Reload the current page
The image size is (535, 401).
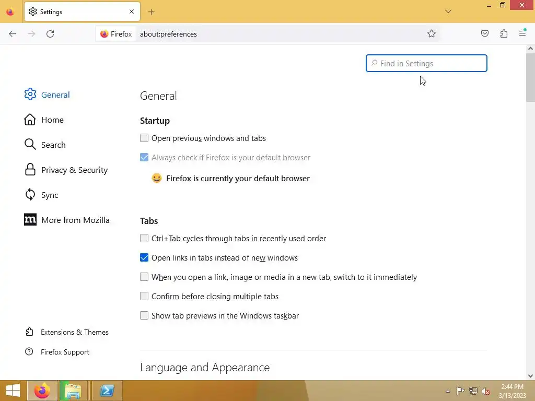pyautogui.click(x=50, y=34)
